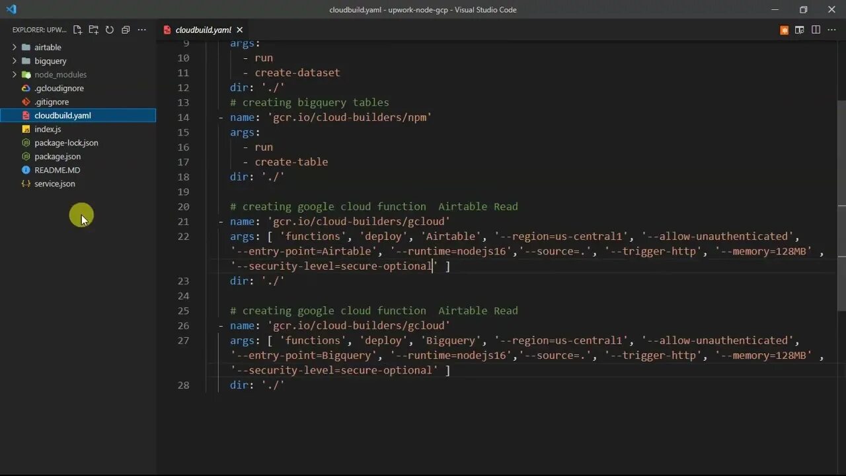Open preview to the side icon
Viewport: 846px width, 476px height.
point(800,30)
